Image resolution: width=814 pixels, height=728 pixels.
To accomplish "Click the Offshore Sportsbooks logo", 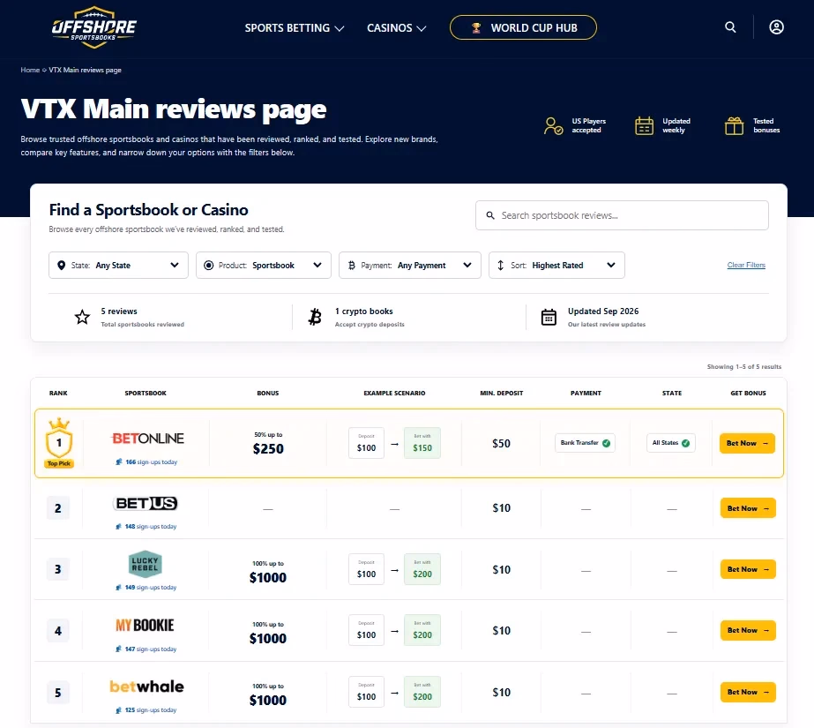I will [94, 27].
